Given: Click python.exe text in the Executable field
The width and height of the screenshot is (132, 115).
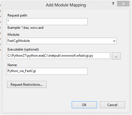Looking at the screenshot, I should (x=35, y=56).
